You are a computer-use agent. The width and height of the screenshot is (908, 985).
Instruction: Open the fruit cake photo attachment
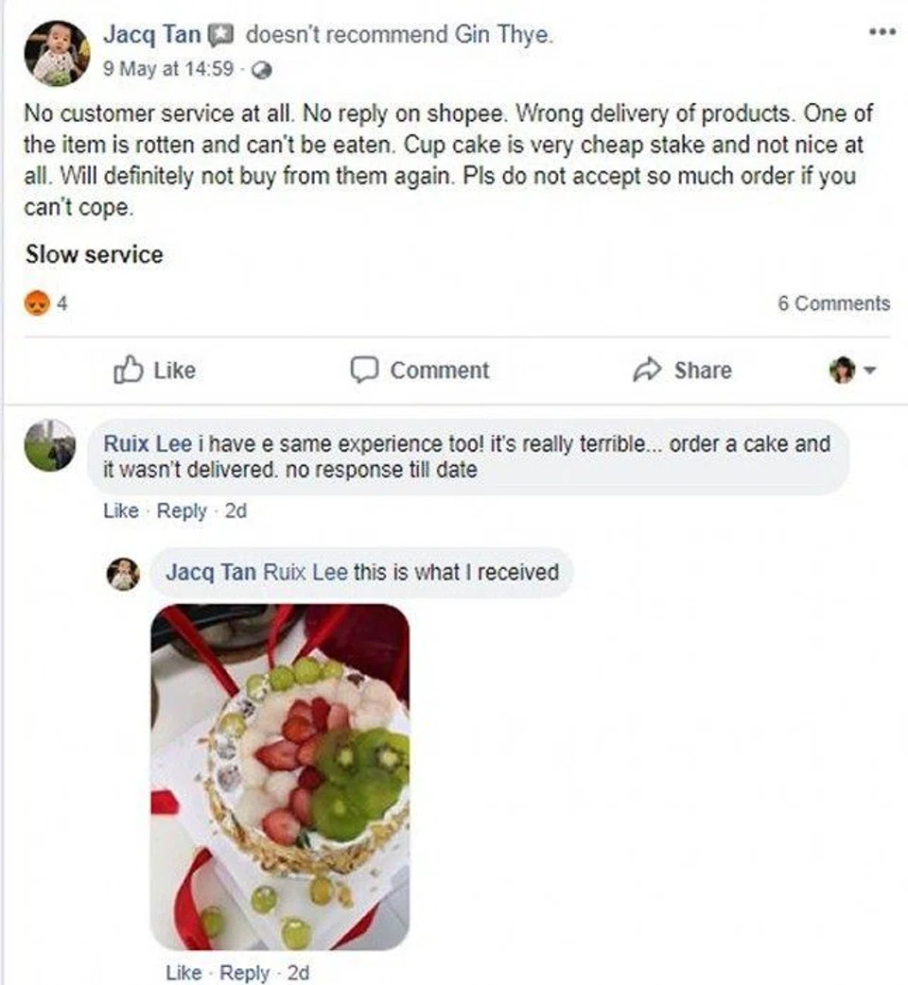280,777
